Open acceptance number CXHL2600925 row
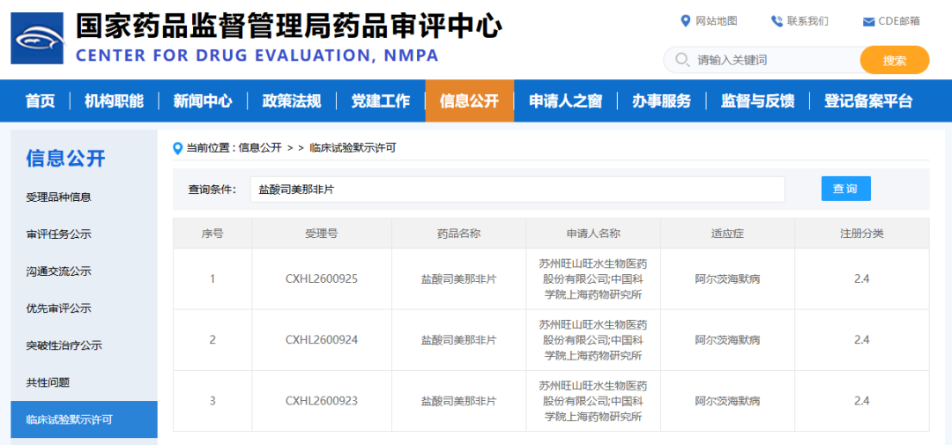 click(551, 279)
